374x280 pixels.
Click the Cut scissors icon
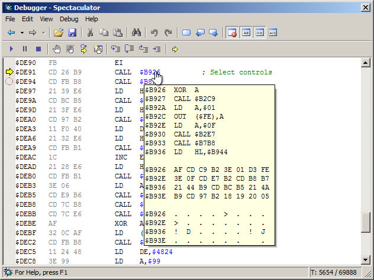coord(91,32)
